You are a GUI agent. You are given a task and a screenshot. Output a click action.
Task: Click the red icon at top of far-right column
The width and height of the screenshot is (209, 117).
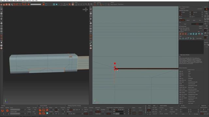click(207, 9)
